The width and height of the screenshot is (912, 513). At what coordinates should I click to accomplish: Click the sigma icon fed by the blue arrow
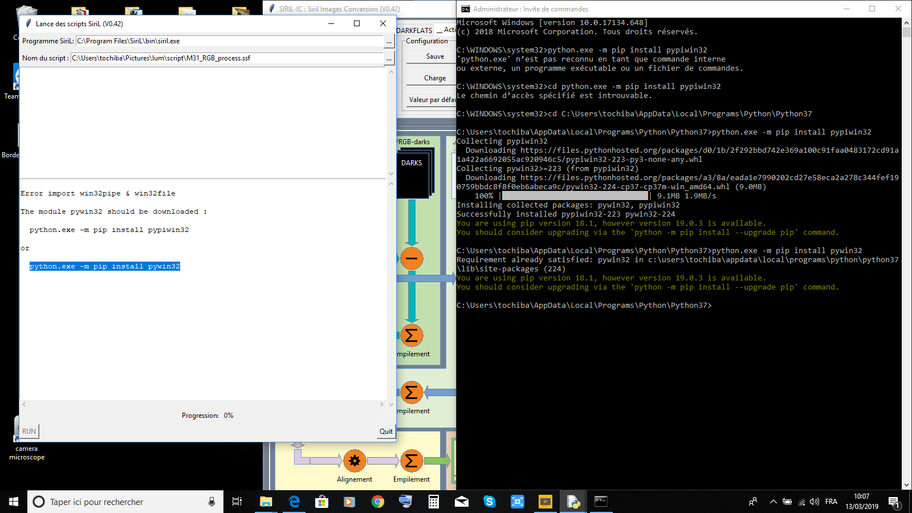[x=412, y=392]
